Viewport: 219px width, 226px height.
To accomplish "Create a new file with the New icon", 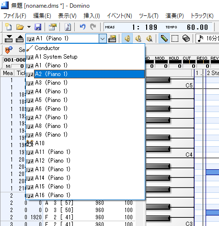I will click(9, 27).
